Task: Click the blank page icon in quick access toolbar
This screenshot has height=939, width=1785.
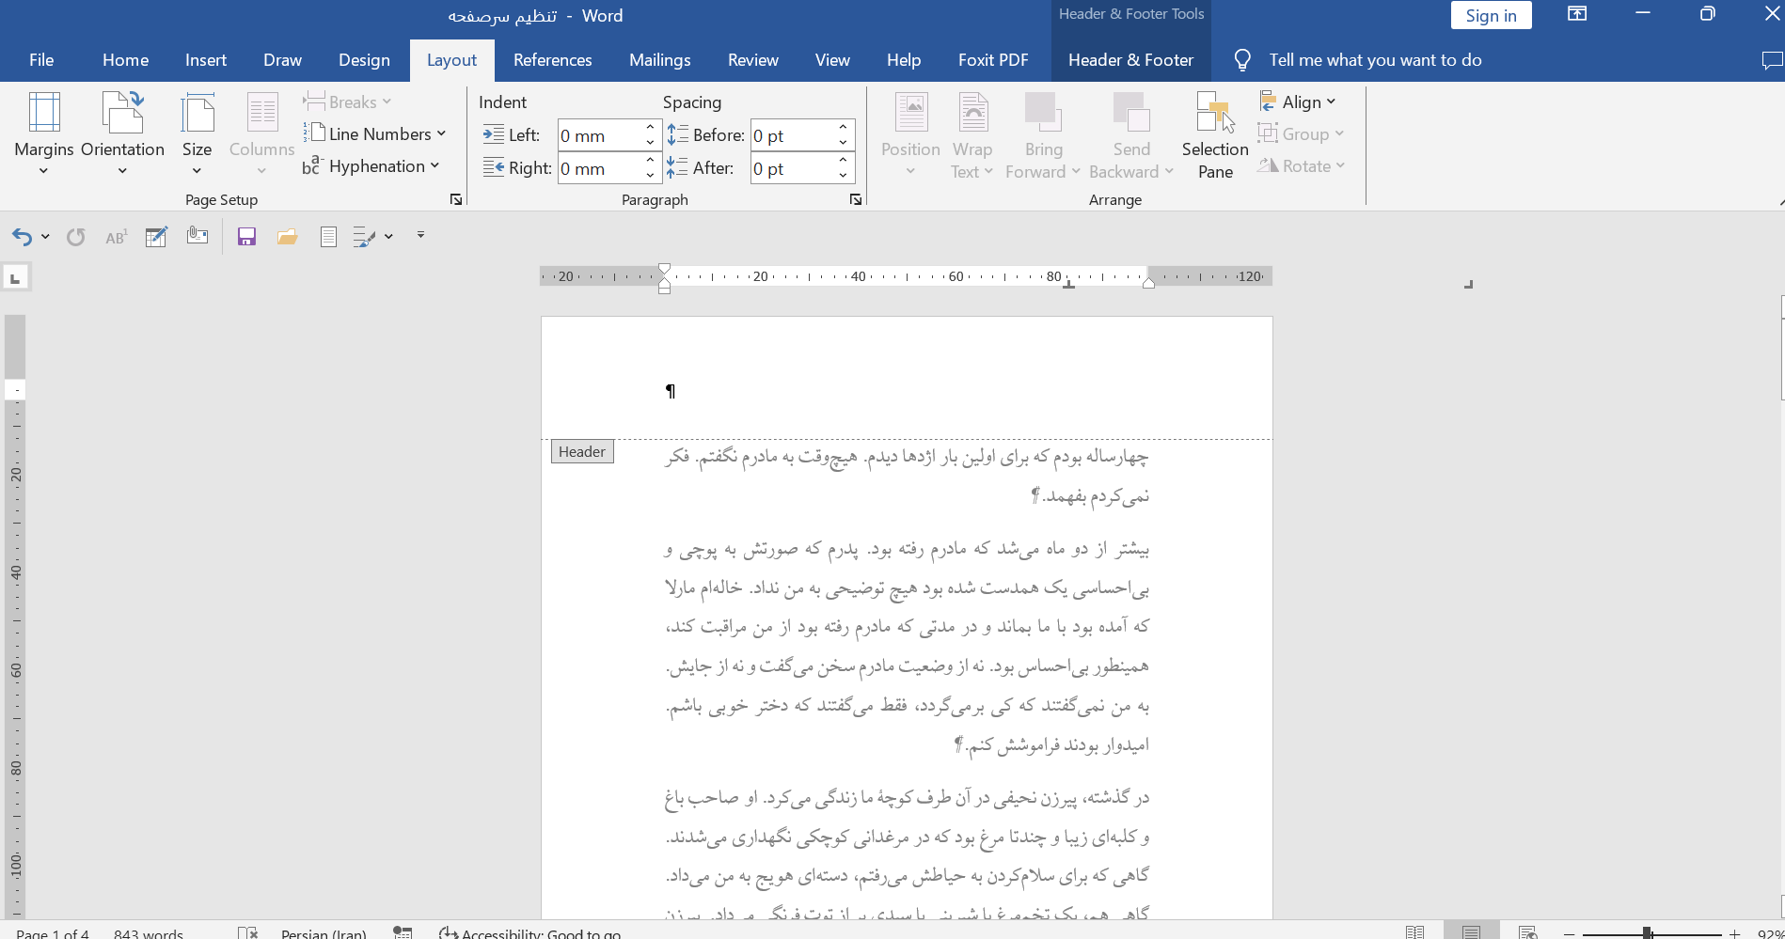Action: [x=328, y=237]
